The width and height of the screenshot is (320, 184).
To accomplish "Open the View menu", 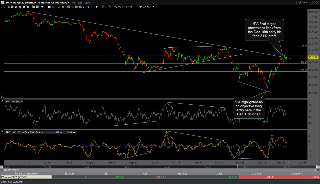I will (x=87, y=3).
